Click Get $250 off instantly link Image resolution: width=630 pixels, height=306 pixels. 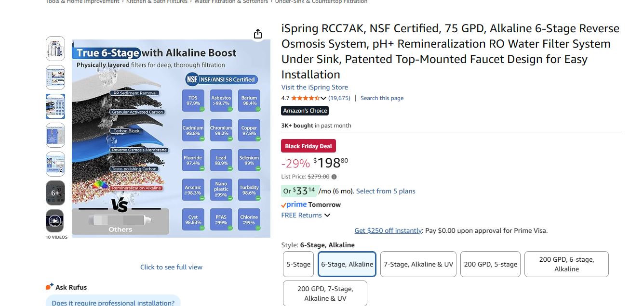388,230
